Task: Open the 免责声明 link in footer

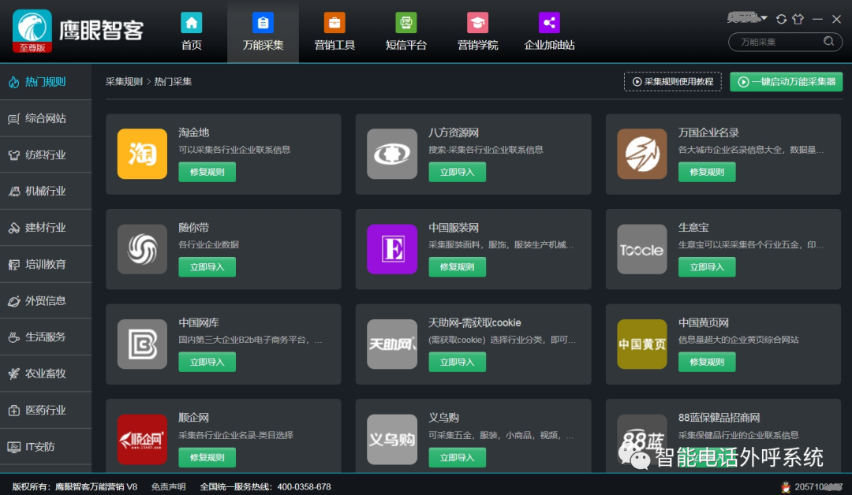Action: [168, 487]
